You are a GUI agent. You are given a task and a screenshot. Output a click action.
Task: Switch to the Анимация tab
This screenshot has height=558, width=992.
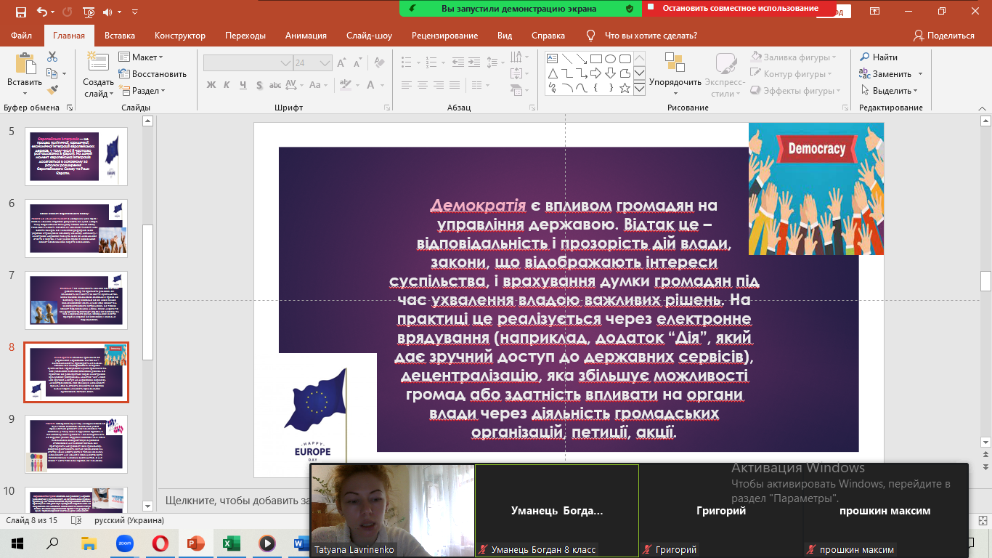pyautogui.click(x=306, y=36)
